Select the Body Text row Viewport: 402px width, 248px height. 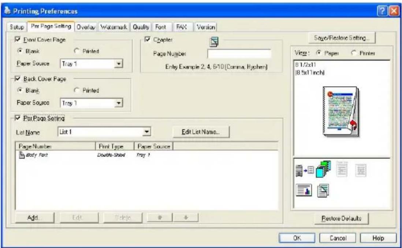coord(147,155)
